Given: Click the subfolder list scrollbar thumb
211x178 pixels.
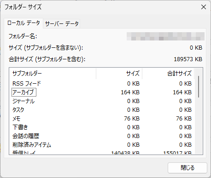Looking at the screenshot, I should pos(199,86).
